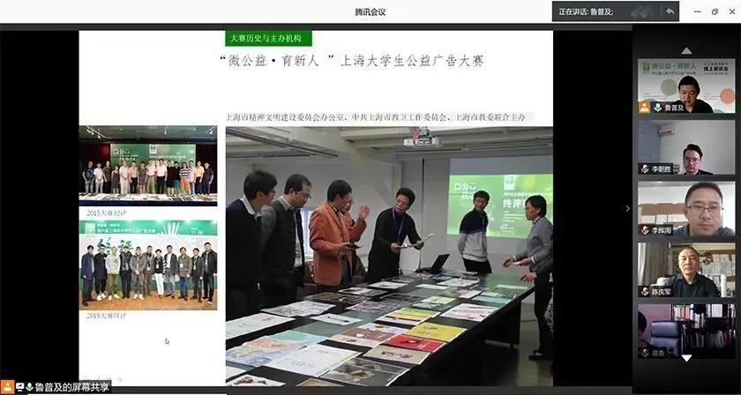Click the name label '李朝胜'
The width and height of the screenshot is (741, 395).
[x=661, y=168]
